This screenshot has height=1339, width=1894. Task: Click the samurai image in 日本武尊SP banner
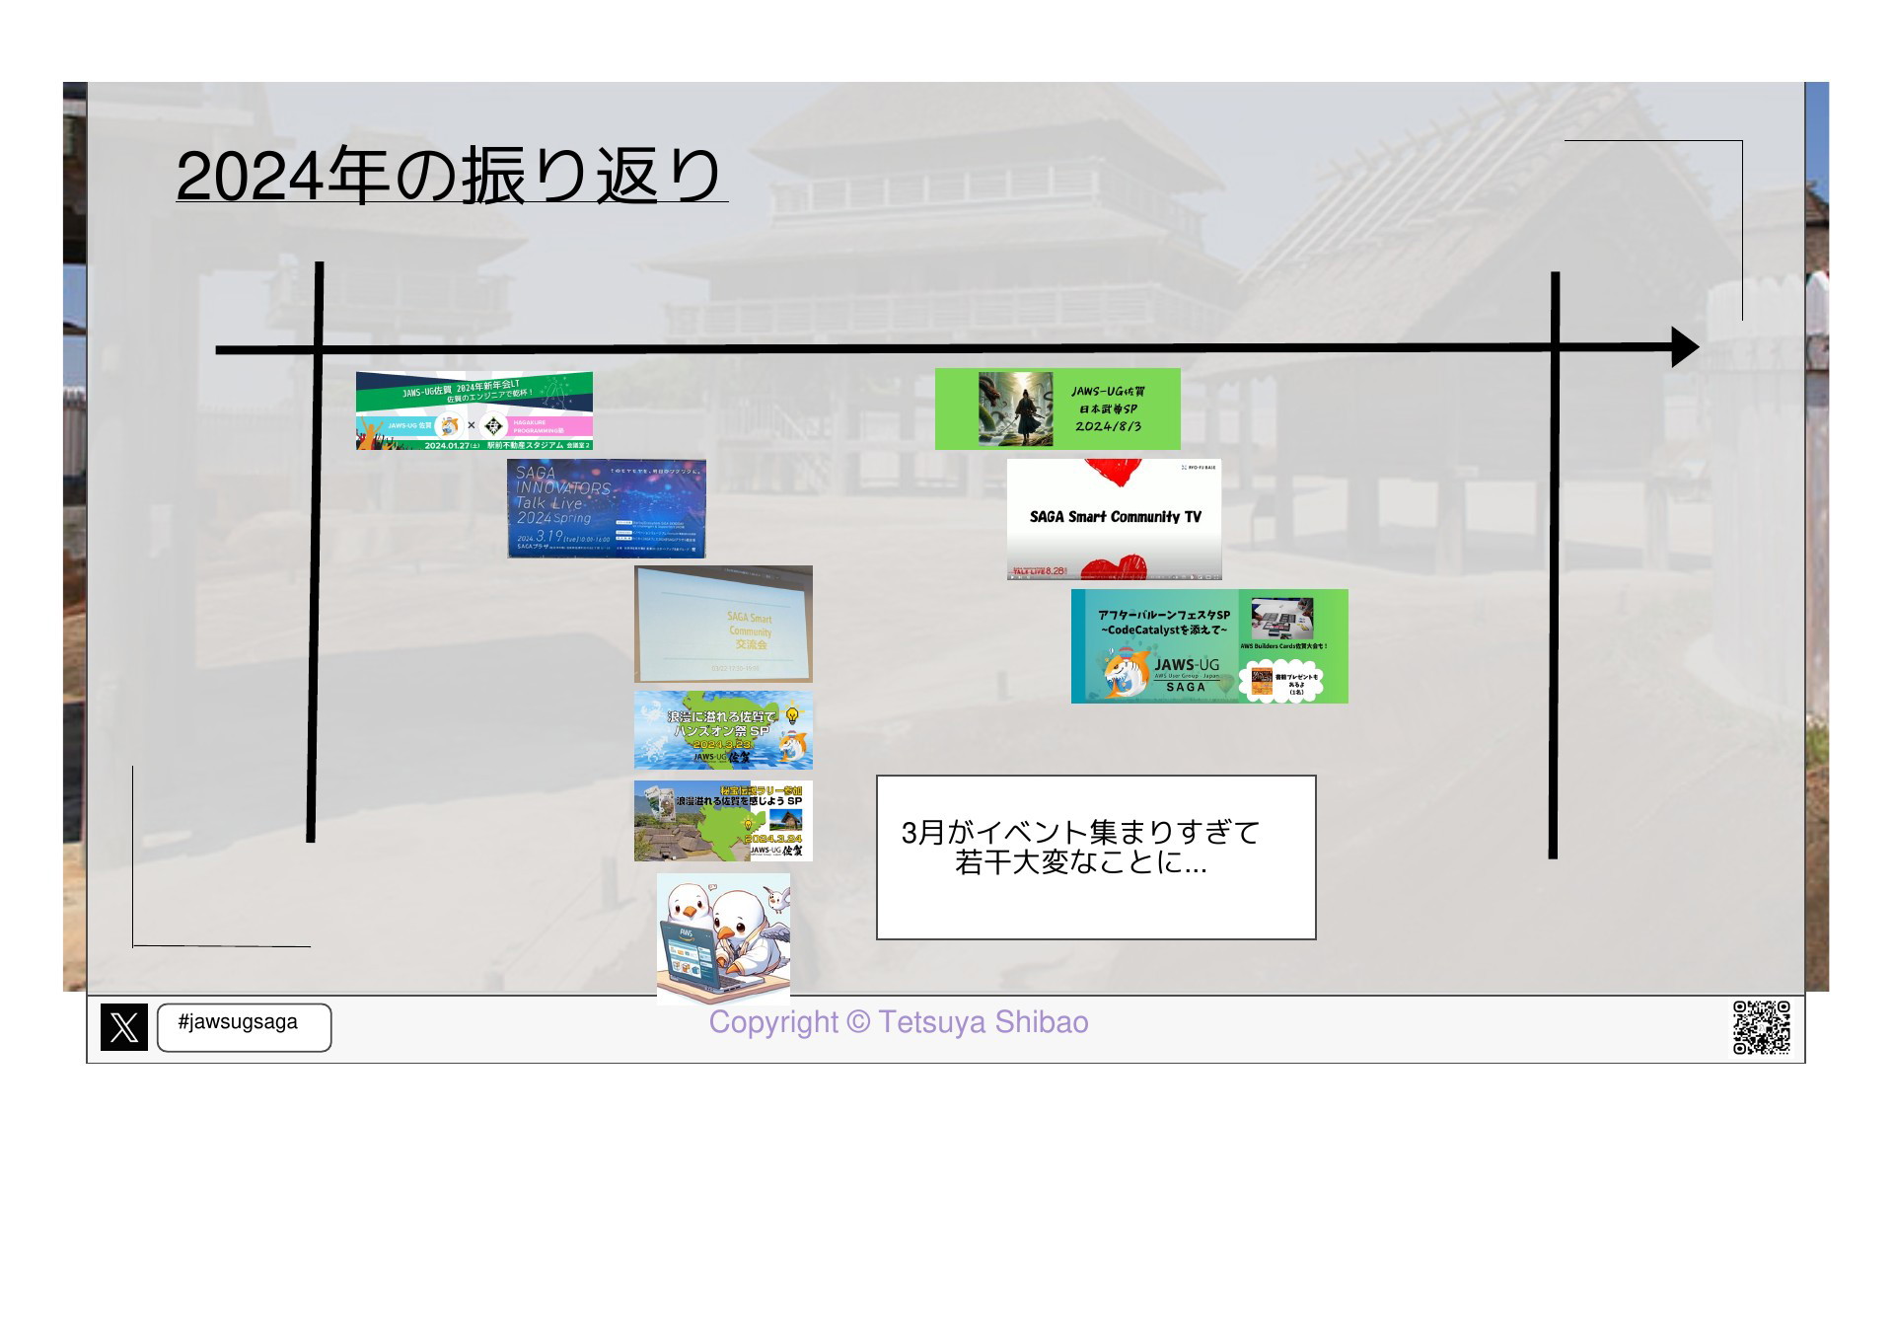click(1015, 409)
